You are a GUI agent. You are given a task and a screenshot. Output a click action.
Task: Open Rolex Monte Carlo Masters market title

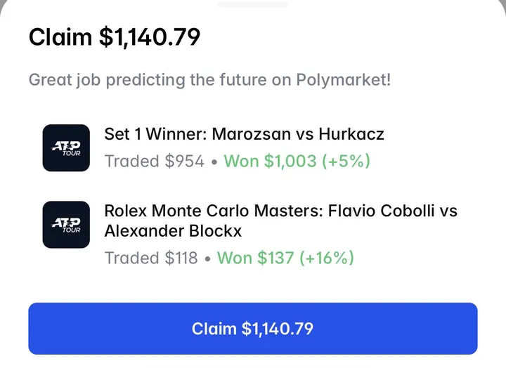pos(280,221)
